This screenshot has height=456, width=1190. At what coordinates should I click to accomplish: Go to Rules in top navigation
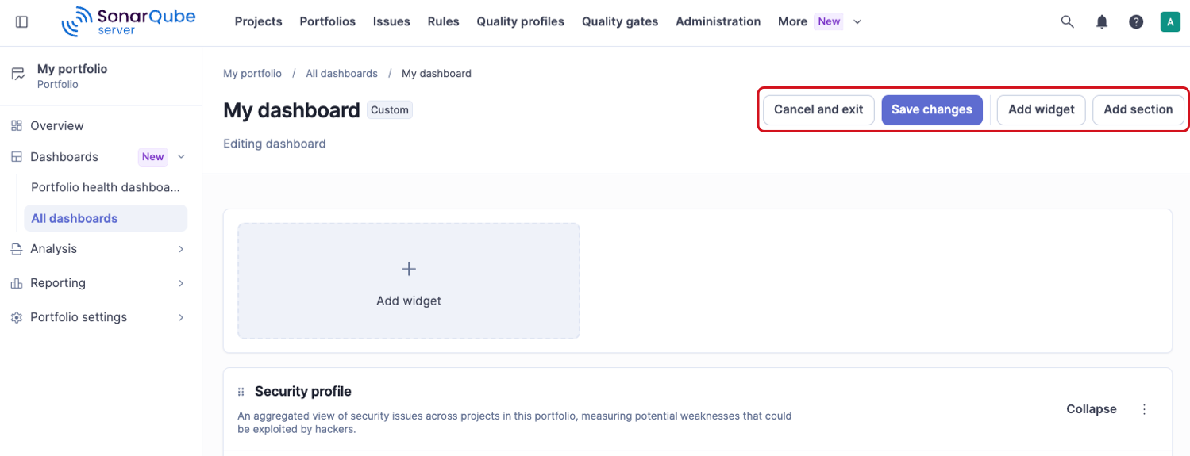pos(443,21)
